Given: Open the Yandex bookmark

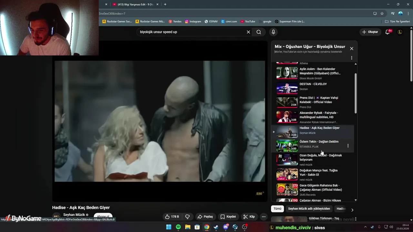Looking at the screenshot, I should pos(175,22).
